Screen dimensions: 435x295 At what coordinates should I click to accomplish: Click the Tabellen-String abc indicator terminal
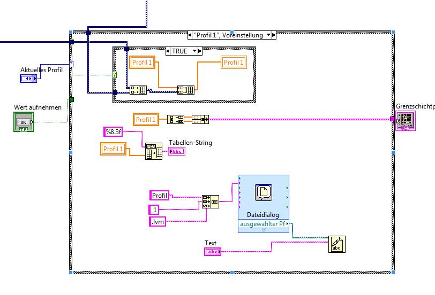[177, 151]
